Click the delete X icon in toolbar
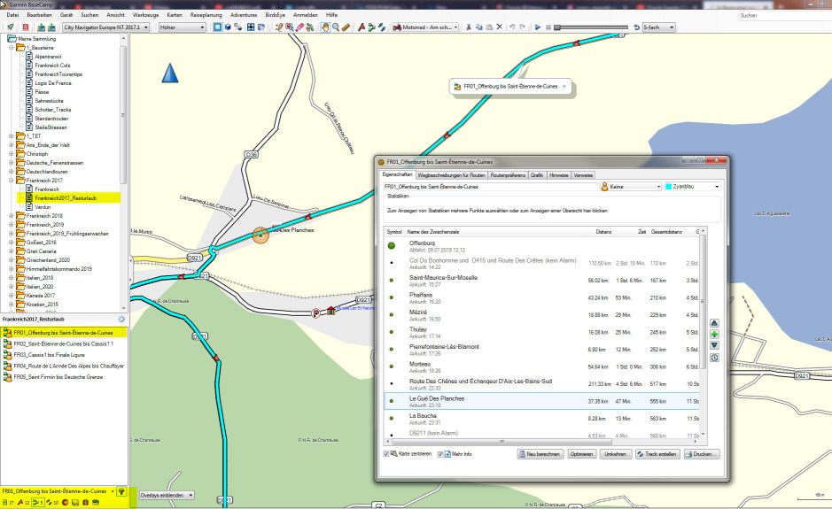 (x=500, y=27)
